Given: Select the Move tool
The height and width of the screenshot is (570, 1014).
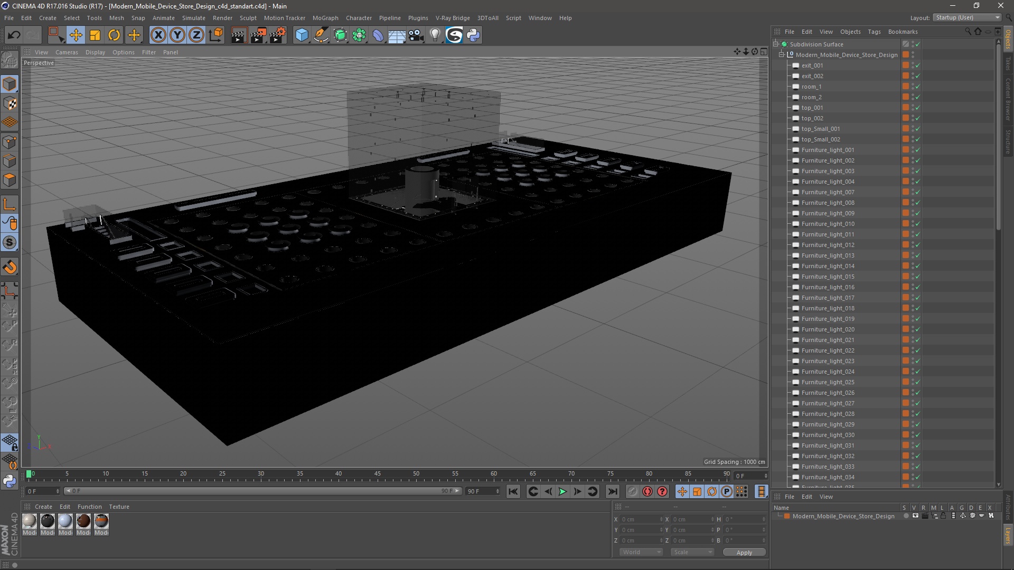Looking at the screenshot, I should (76, 35).
